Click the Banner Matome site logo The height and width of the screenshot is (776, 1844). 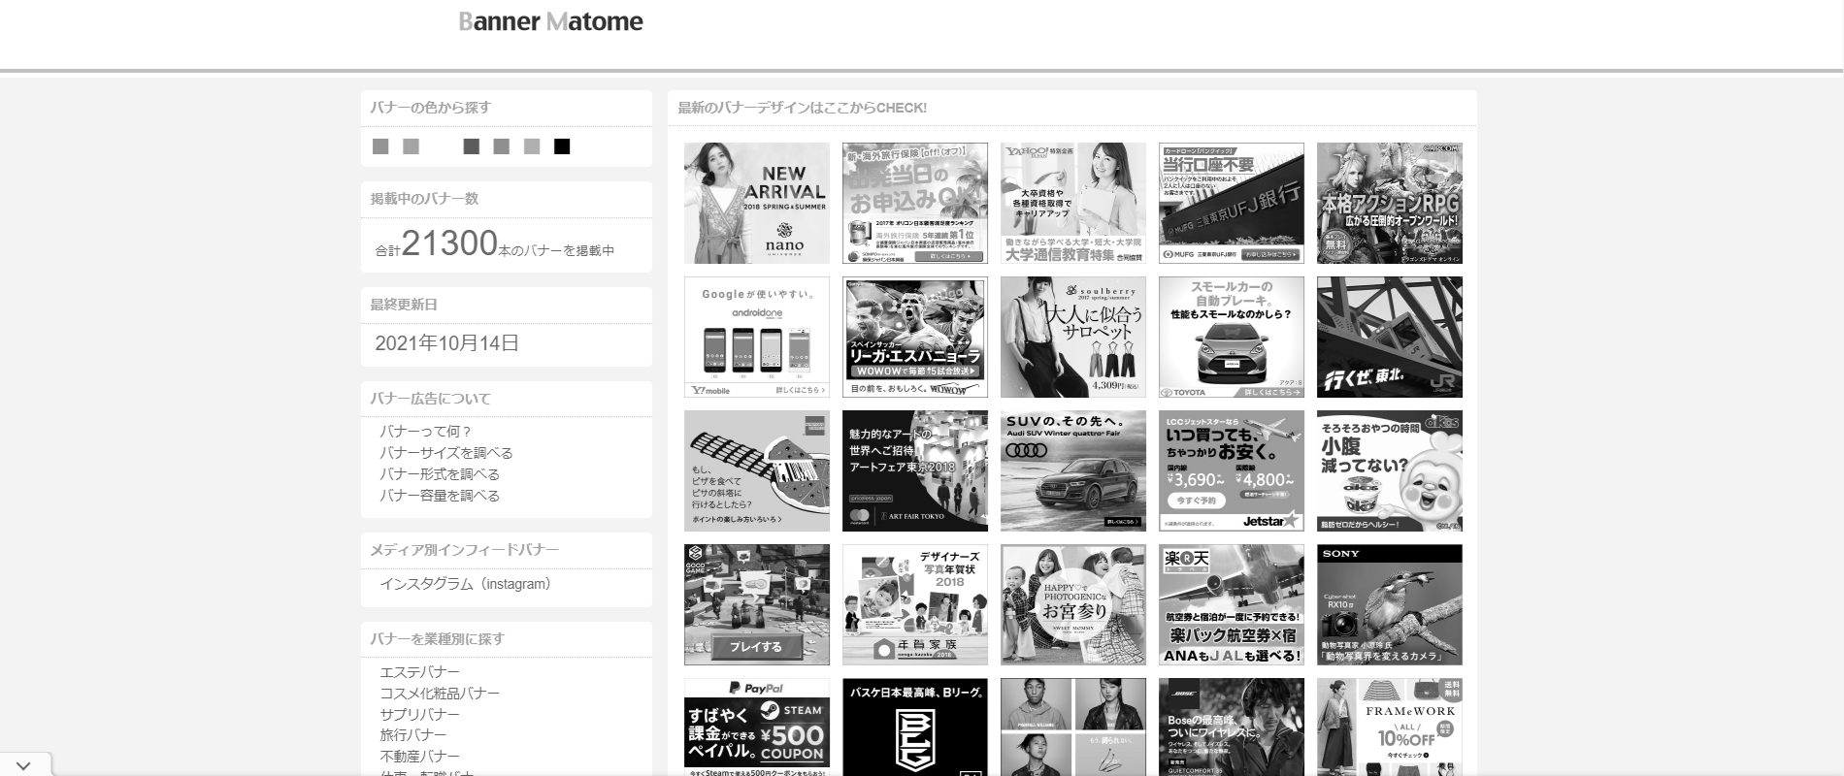pyautogui.click(x=550, y=21)
